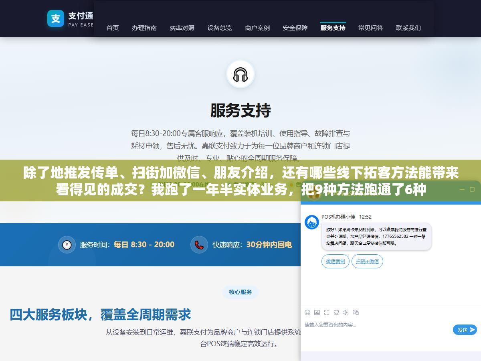Click the phone icon beside 快速响应
This screenshot has width=481, height=361.
click(199, 245)
